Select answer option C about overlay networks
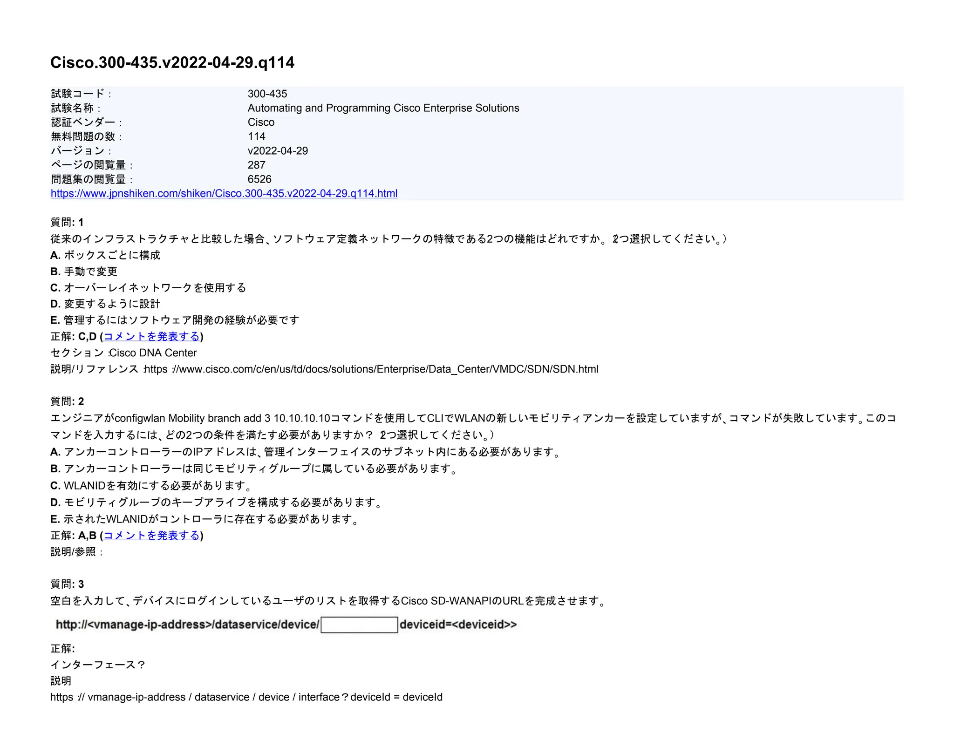Screen dimensions: 954x754 [148, 287]
